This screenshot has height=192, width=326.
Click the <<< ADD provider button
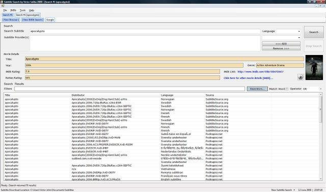pos(281,44)
